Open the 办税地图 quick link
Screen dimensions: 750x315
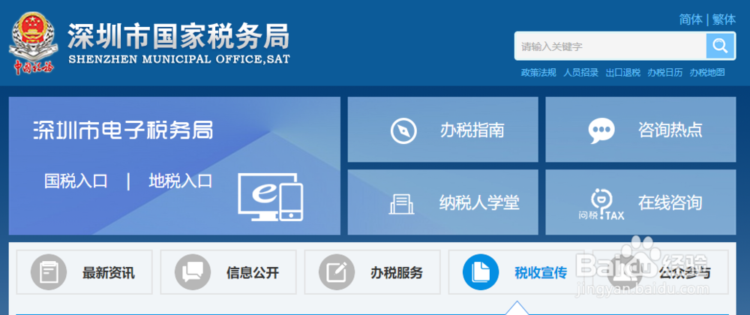707,73
